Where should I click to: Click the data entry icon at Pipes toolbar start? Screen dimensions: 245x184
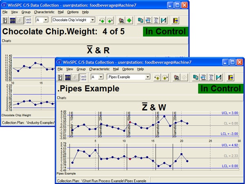60,77
